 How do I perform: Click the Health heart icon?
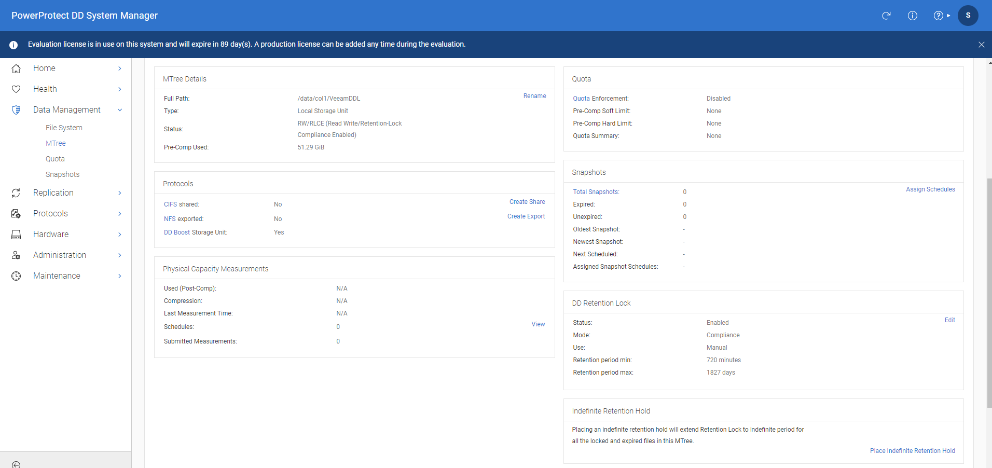coord(16,89)
